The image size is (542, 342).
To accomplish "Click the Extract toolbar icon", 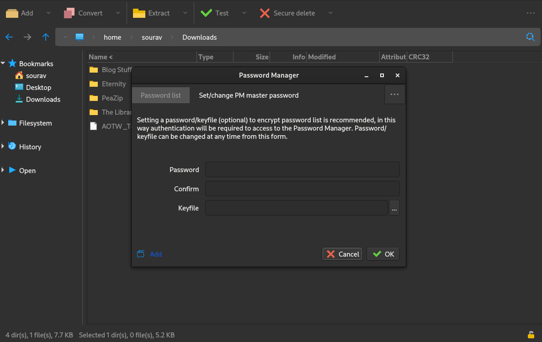I will pos(139,13).
